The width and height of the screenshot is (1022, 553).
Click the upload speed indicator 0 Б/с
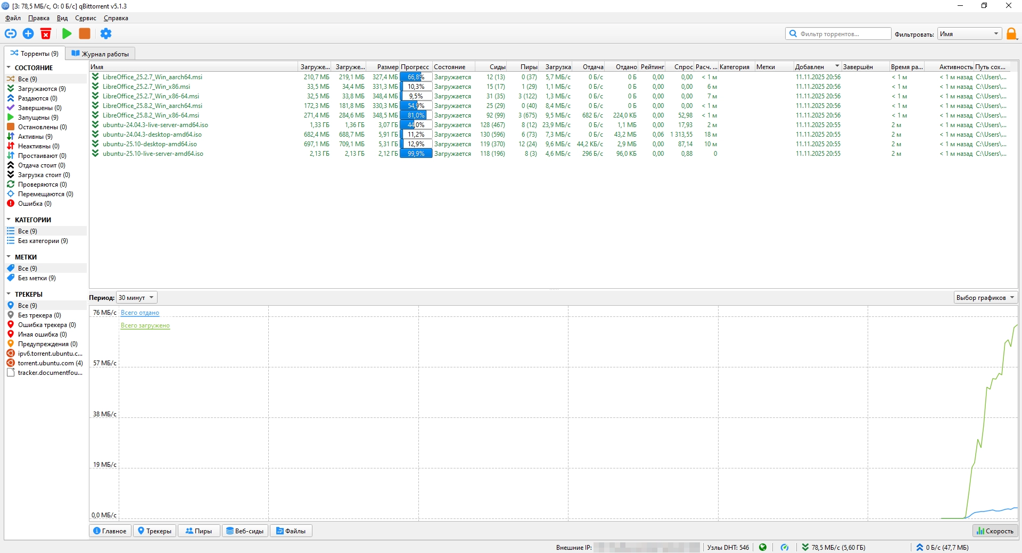point(942,547)
